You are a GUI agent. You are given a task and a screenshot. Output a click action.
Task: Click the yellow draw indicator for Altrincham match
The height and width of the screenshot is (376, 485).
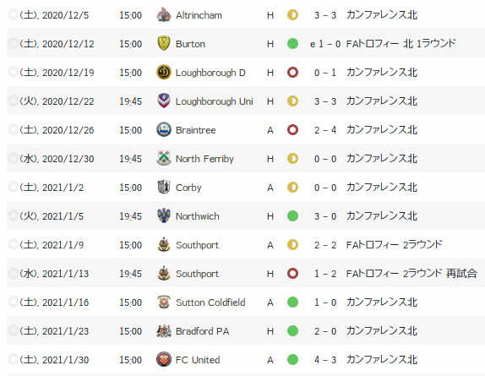point(292,15)
